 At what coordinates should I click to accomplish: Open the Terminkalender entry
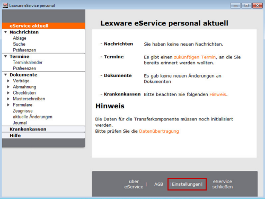pos(28,63)
